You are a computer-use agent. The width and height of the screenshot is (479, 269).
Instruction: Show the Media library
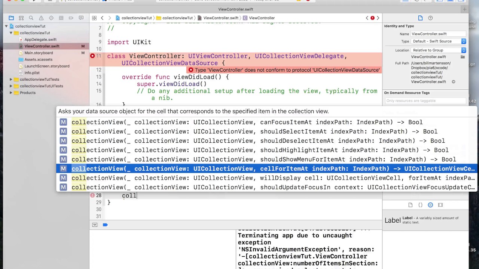click(x=440, y=205)
